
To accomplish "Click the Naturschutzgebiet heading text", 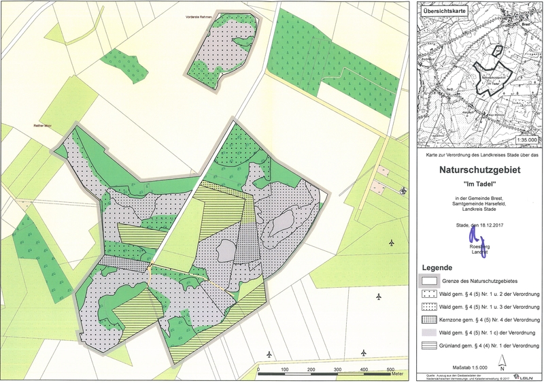I will (x=477, y=174).
